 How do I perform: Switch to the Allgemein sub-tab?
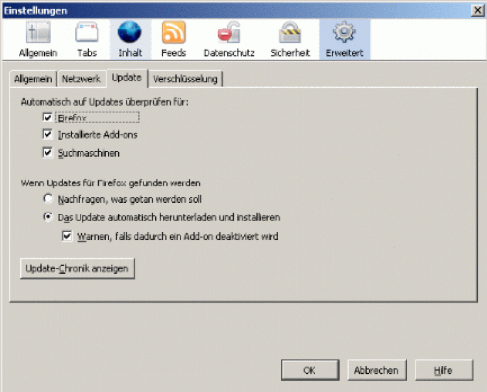[34, 79]
